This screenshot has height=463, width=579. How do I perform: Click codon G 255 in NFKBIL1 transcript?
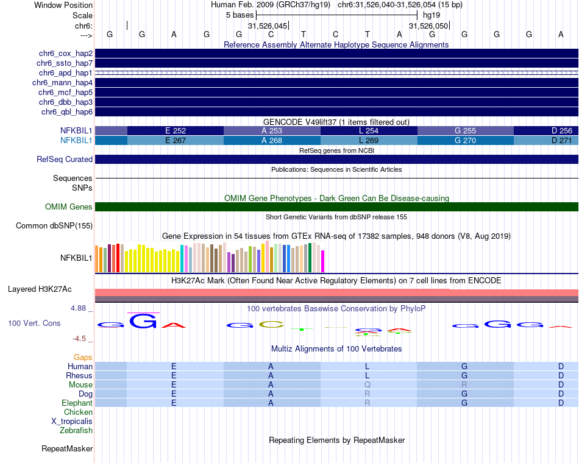point(465,131)
